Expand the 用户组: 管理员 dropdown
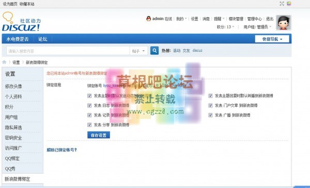 (x=257, y=27)
